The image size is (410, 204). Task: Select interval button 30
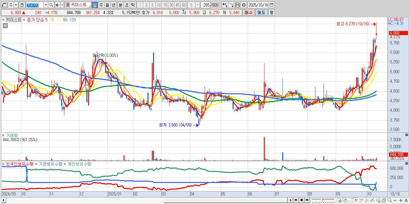click(171, 5)
